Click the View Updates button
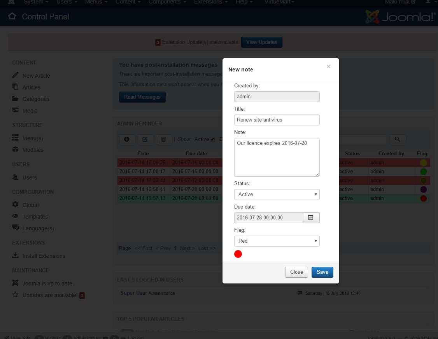This screenshot has width=438, height=339. [261, 42]
